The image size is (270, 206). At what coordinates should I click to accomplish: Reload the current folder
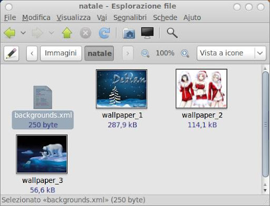tap(104, 33)
